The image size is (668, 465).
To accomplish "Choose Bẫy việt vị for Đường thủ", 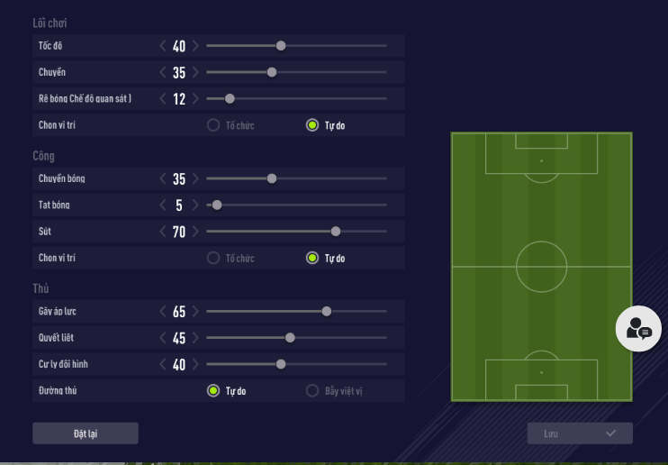I will (312, 391).
